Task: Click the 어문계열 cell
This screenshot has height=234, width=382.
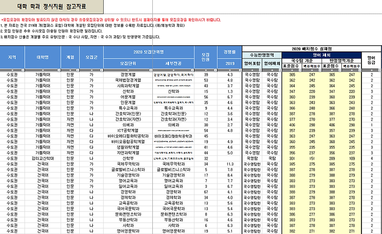Action: [x=128, y=97]
